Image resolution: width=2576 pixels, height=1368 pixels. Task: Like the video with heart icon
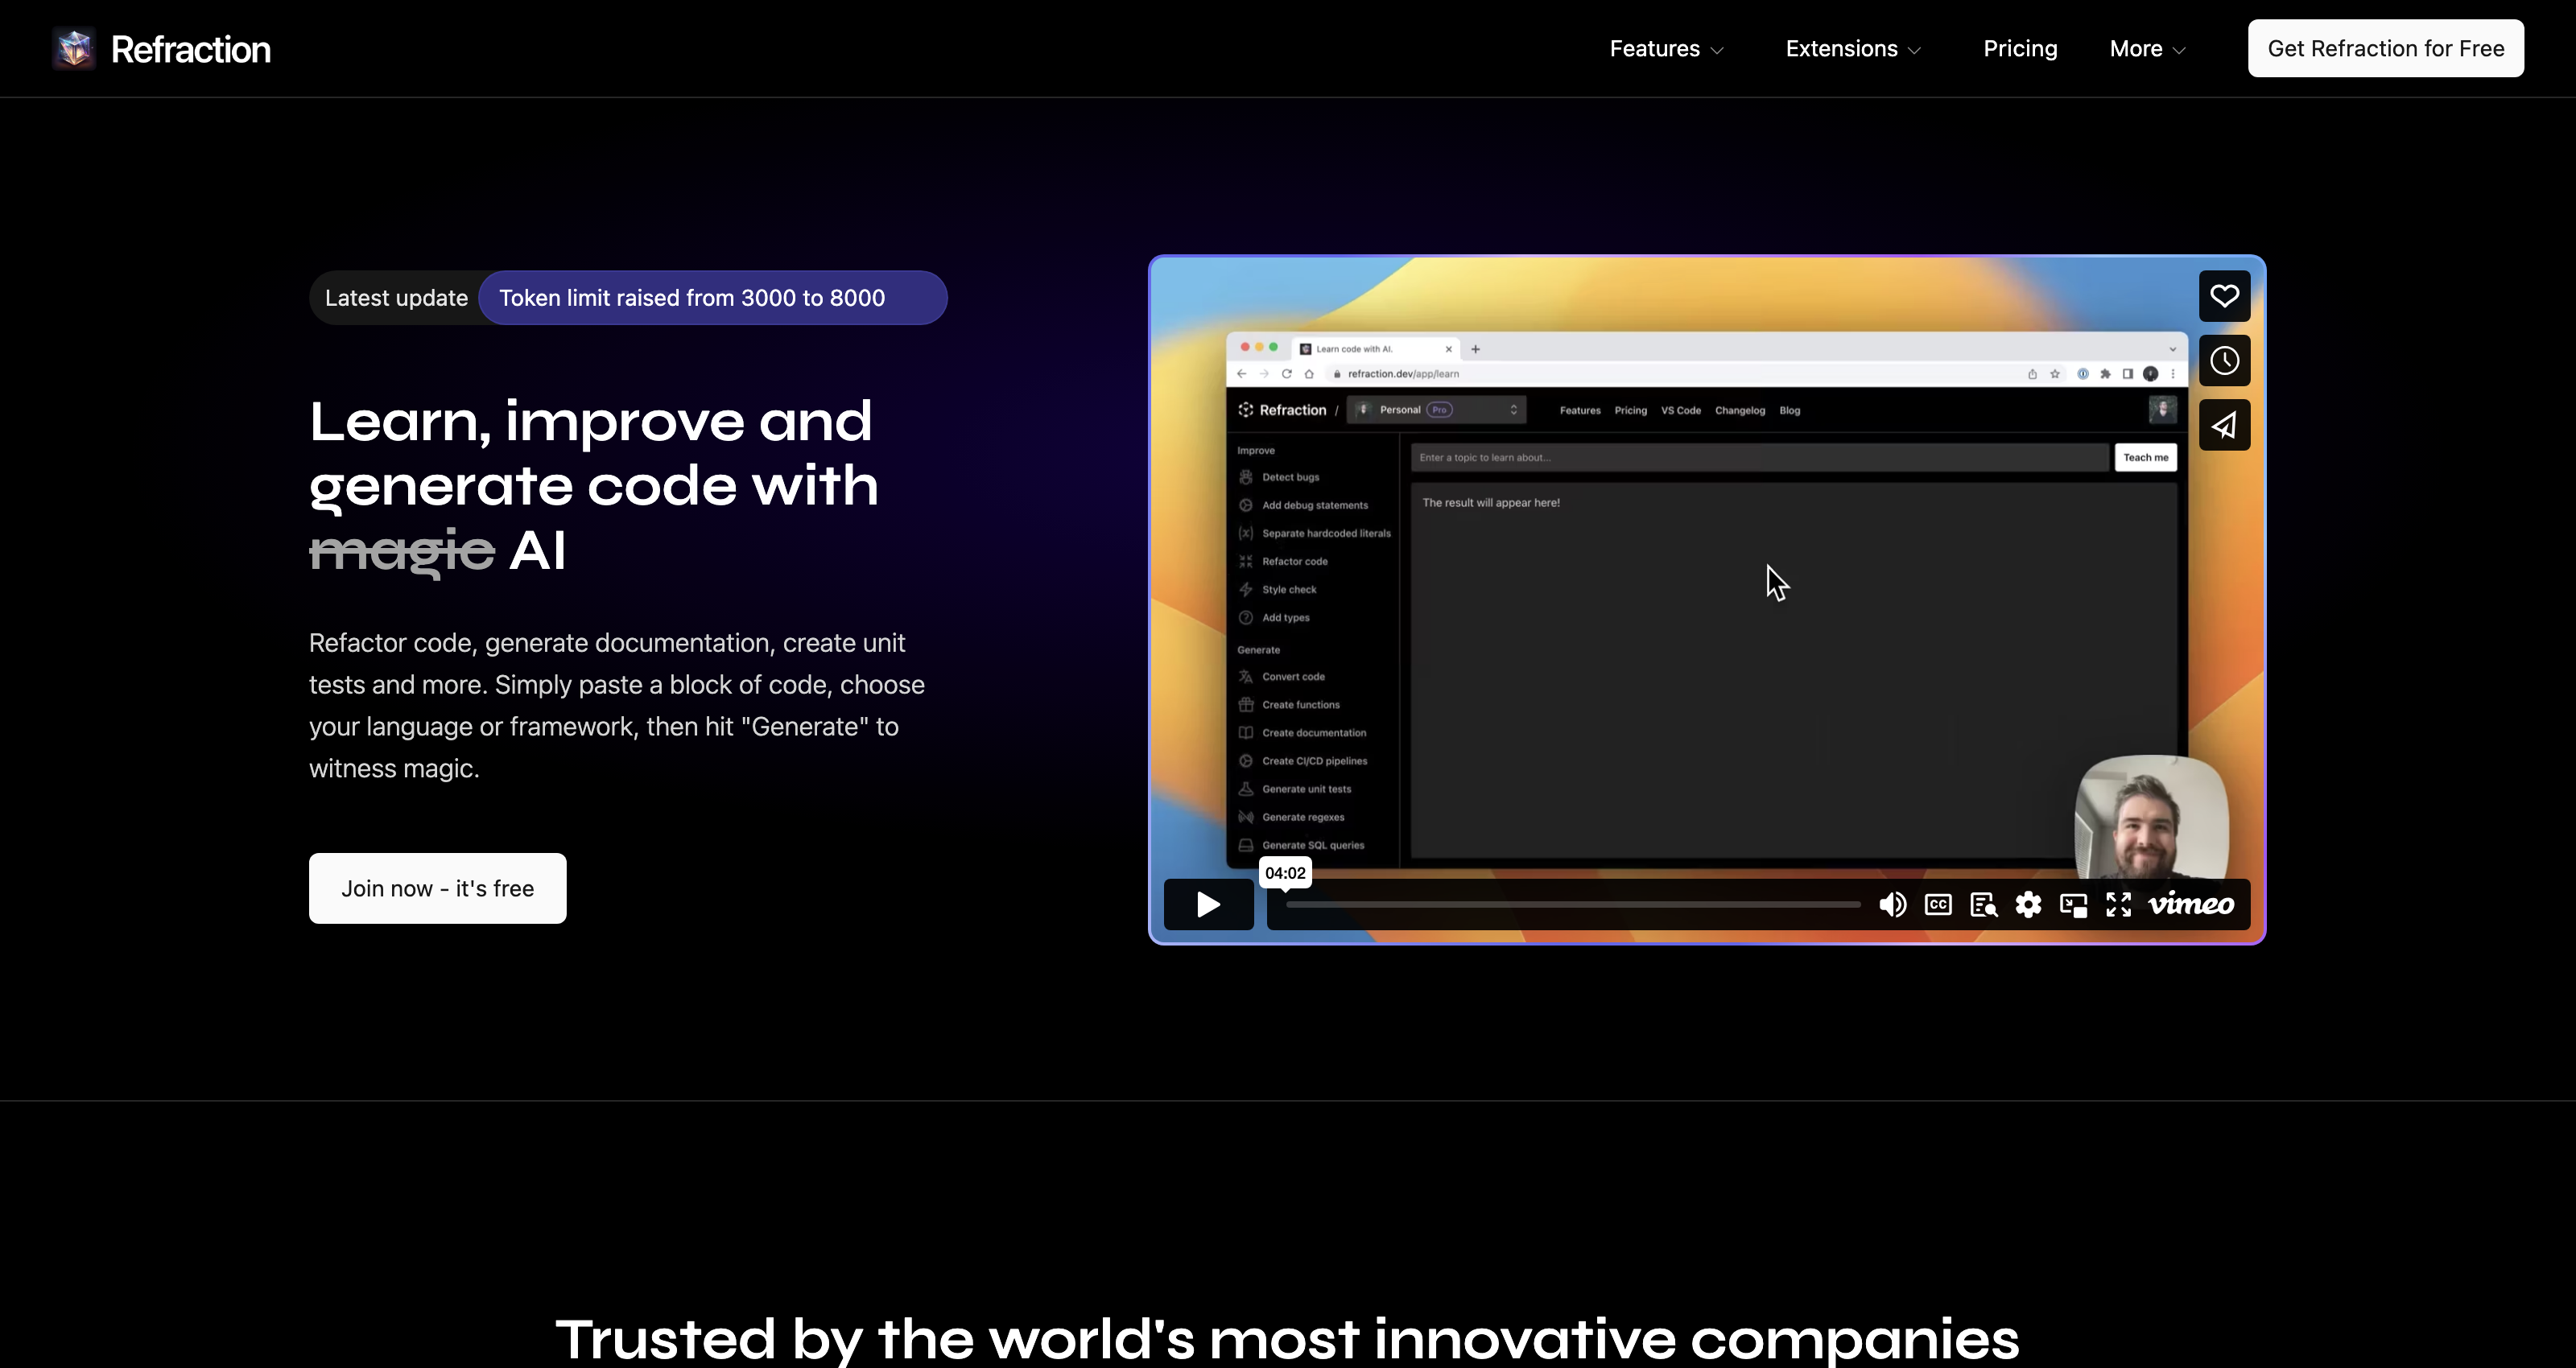[x=2224, y=296]
